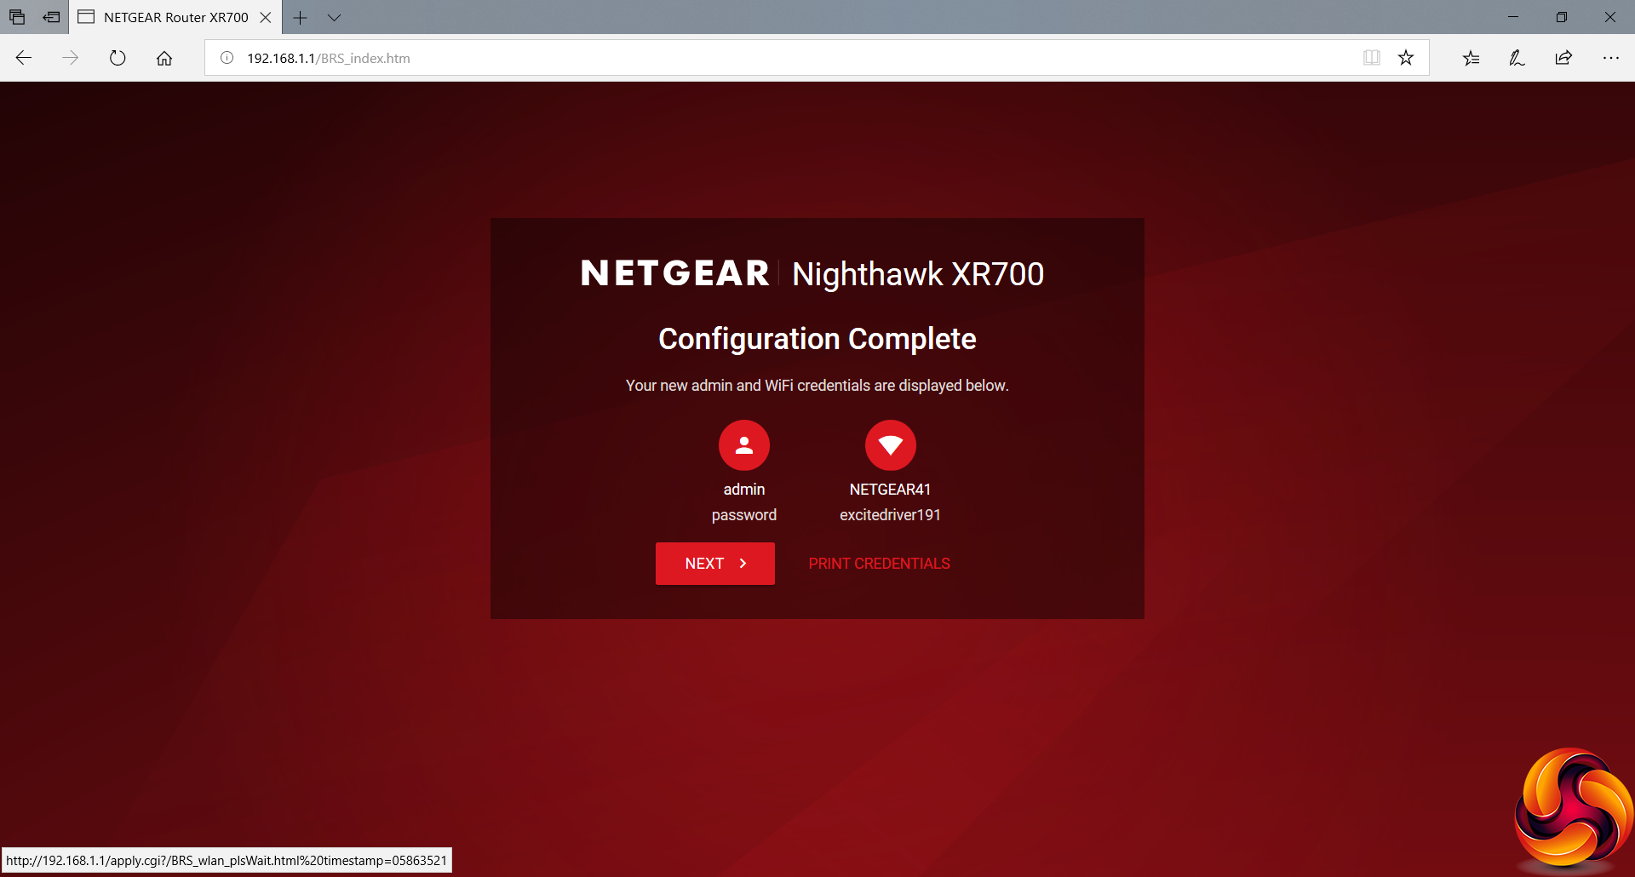Image resolution: width=1635 pixels, height=877 pixels.
Task: Open Reading view icon
Action: point(1371,58)
